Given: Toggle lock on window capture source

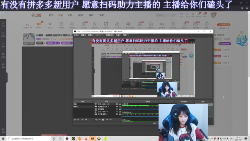Looking at the screenshot, I should coord(120,109).
